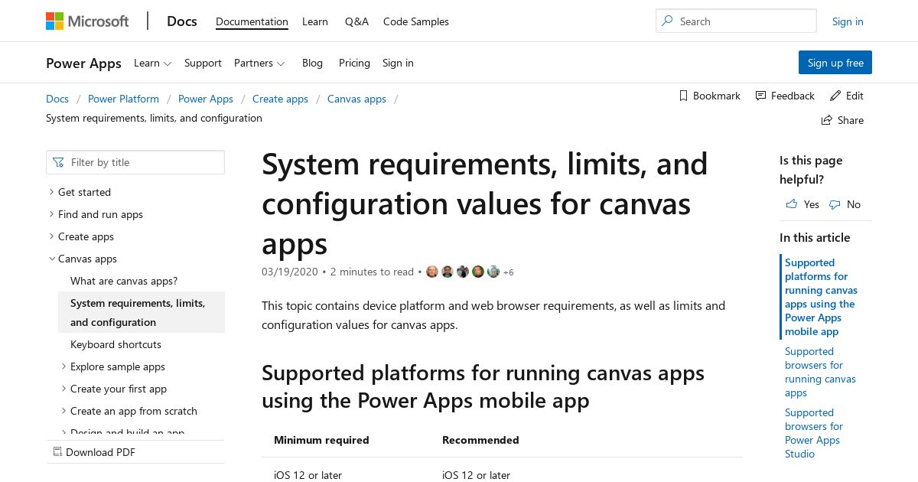The image size is (918, 482).
Task: Expand the Create your first app node
Action: [63, 389]
